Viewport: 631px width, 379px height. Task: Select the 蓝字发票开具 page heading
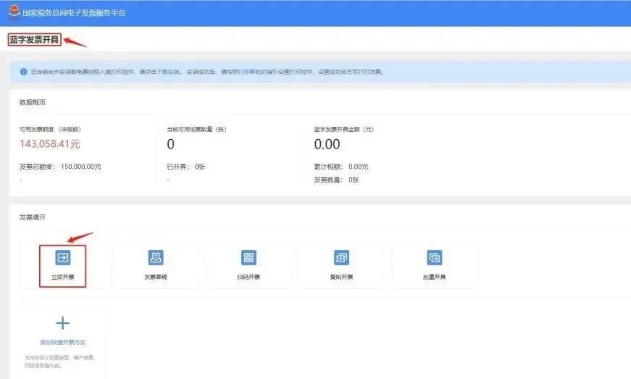(x=35, y=39)
